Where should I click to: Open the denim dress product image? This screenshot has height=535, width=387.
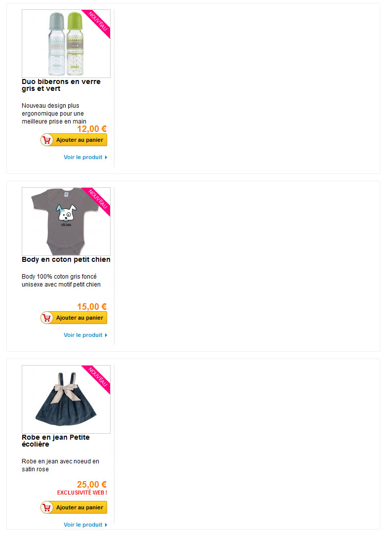[66, 399]
